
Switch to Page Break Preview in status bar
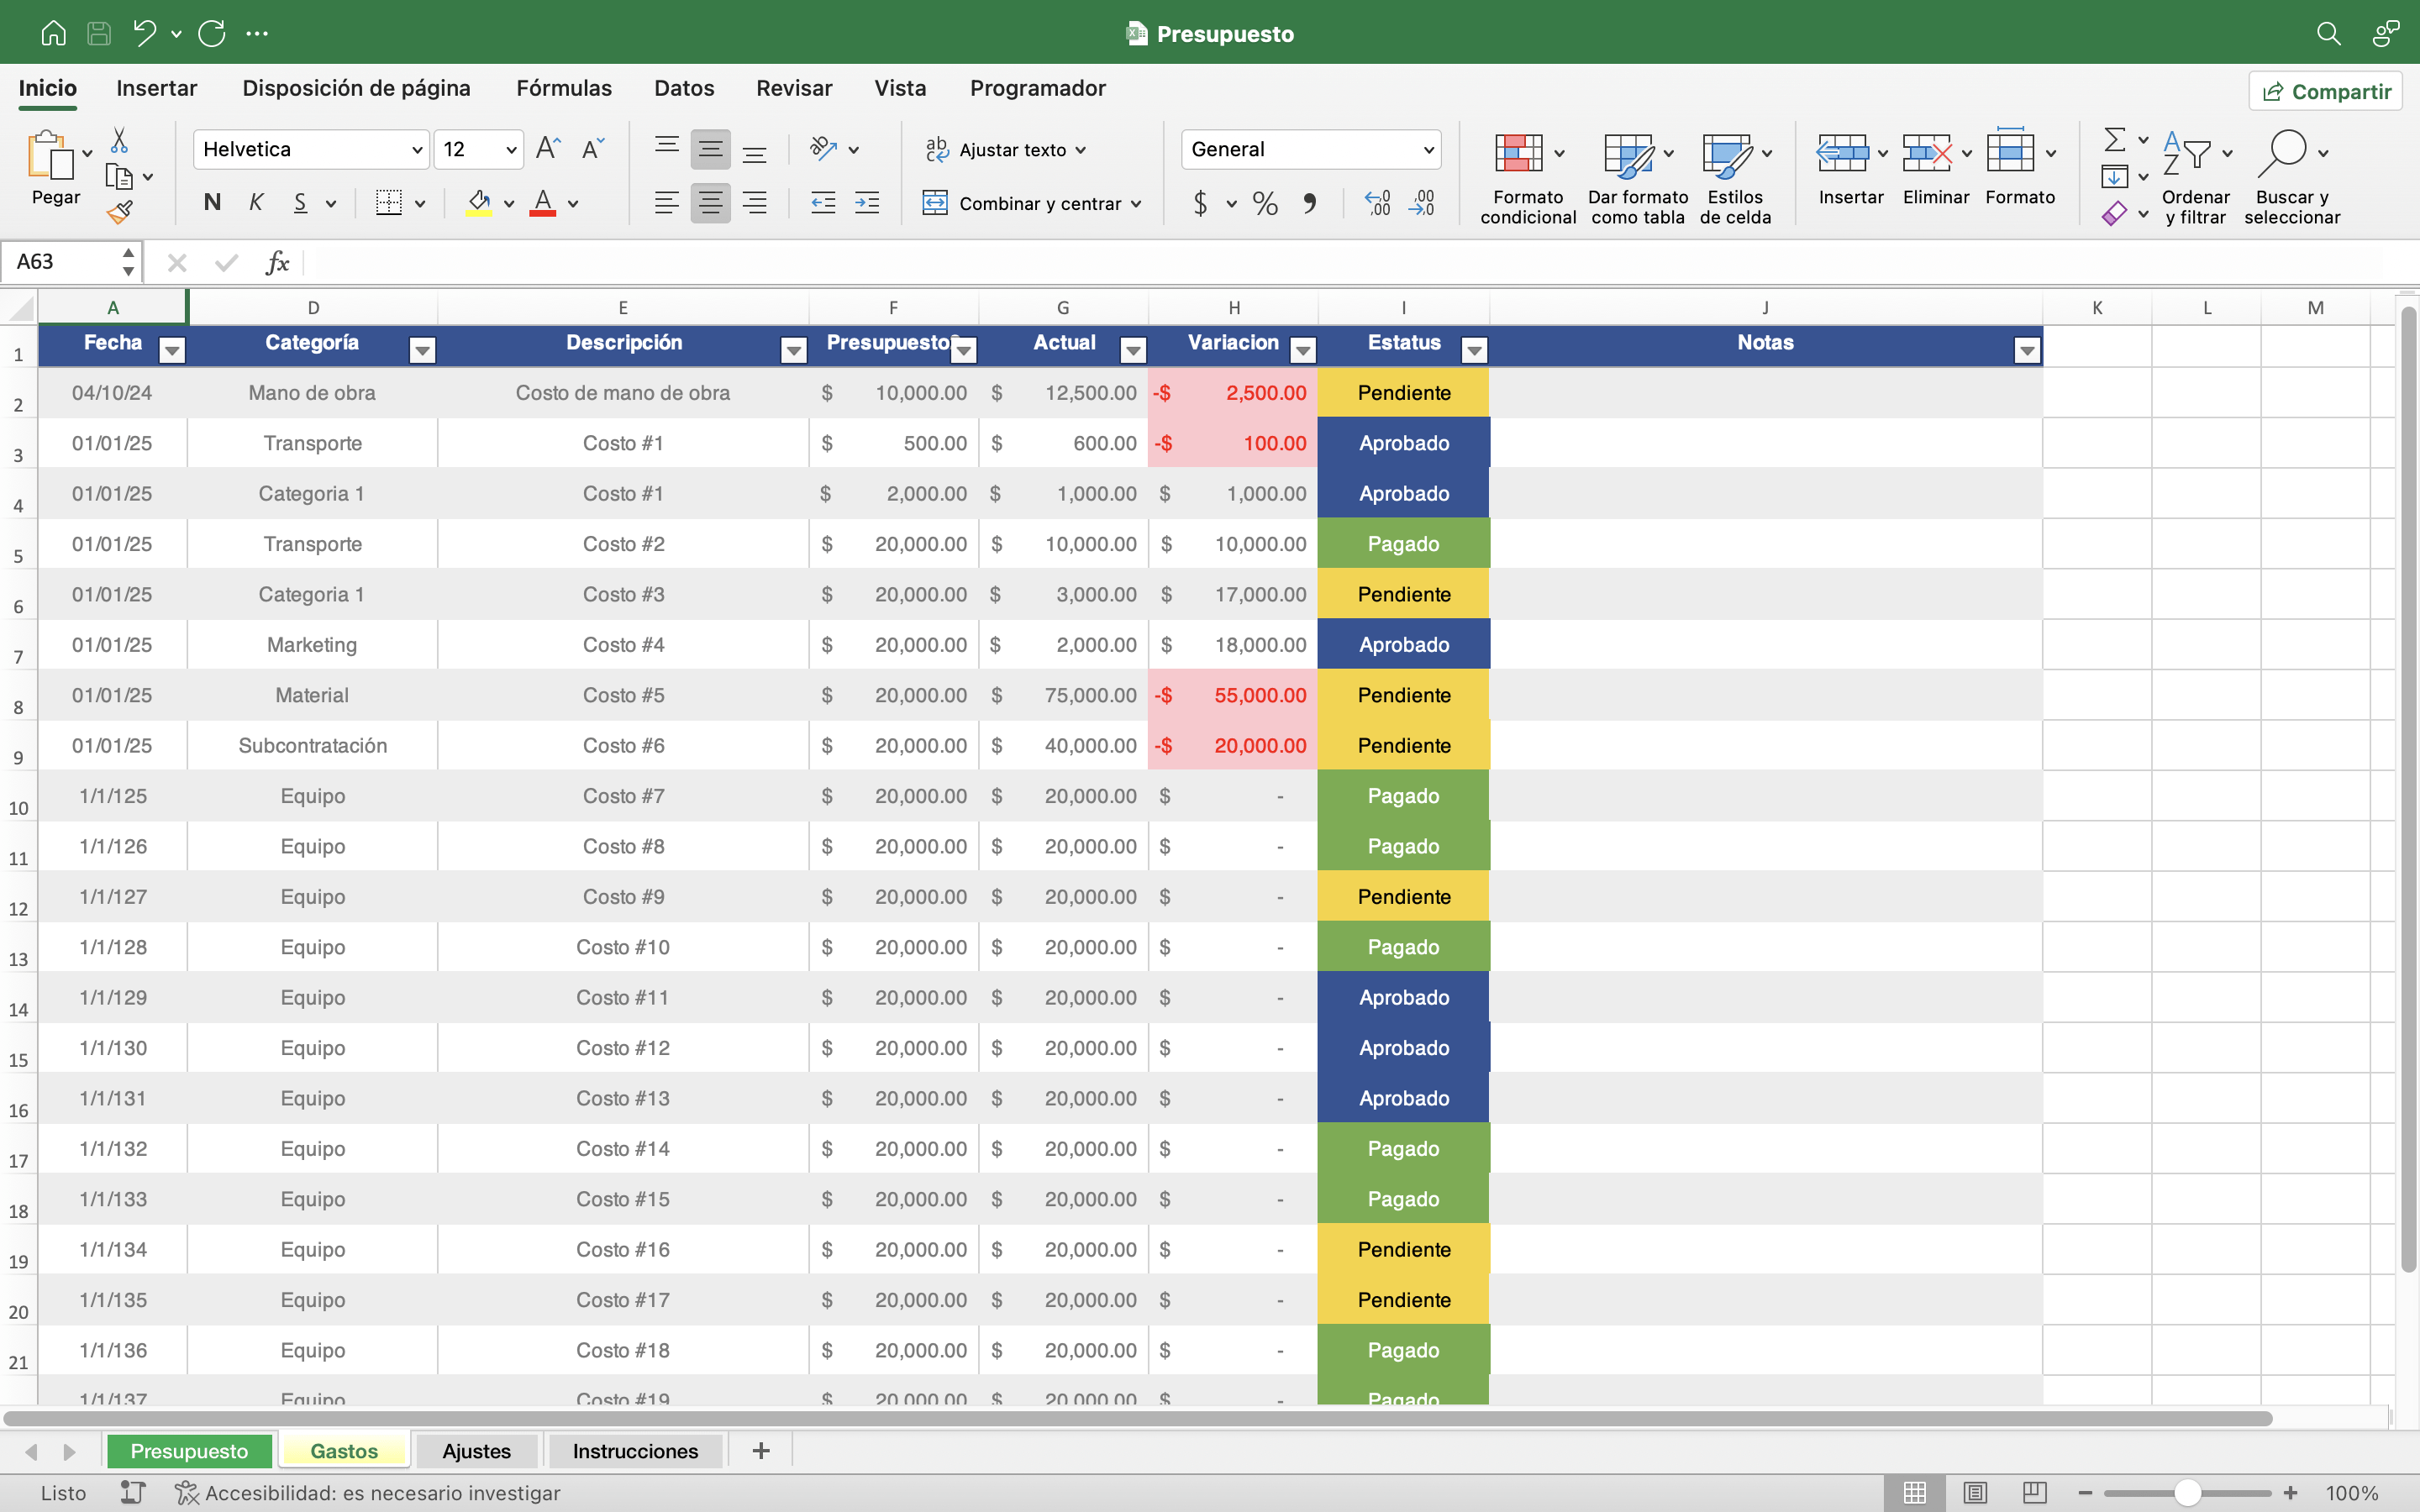pyautogui.click(x=2034, y=1492)
